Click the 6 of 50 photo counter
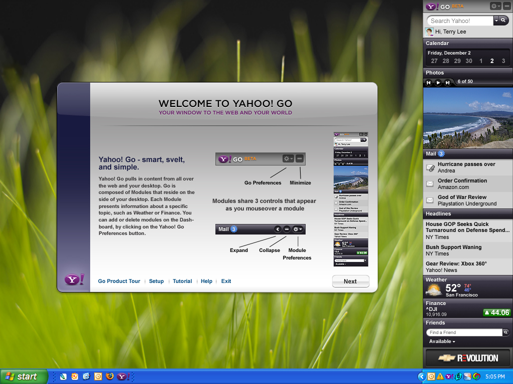This screenshot has width=513, height=384. click(x=465, y=81)
